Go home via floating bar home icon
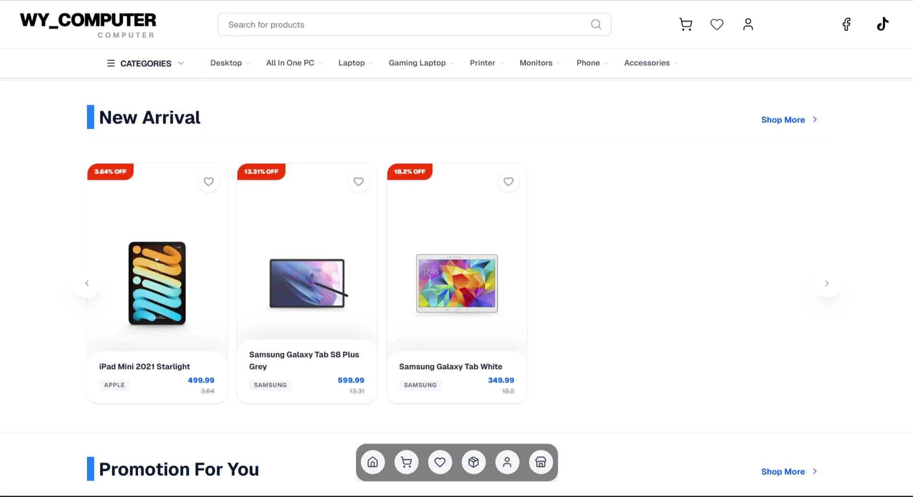The image size is (913, 497). click(372, 462)
